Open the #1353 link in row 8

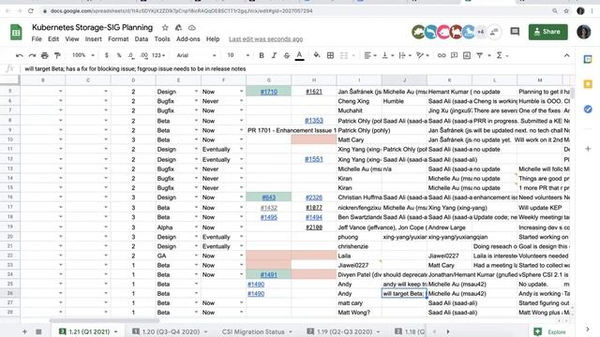tap(314, 121)
